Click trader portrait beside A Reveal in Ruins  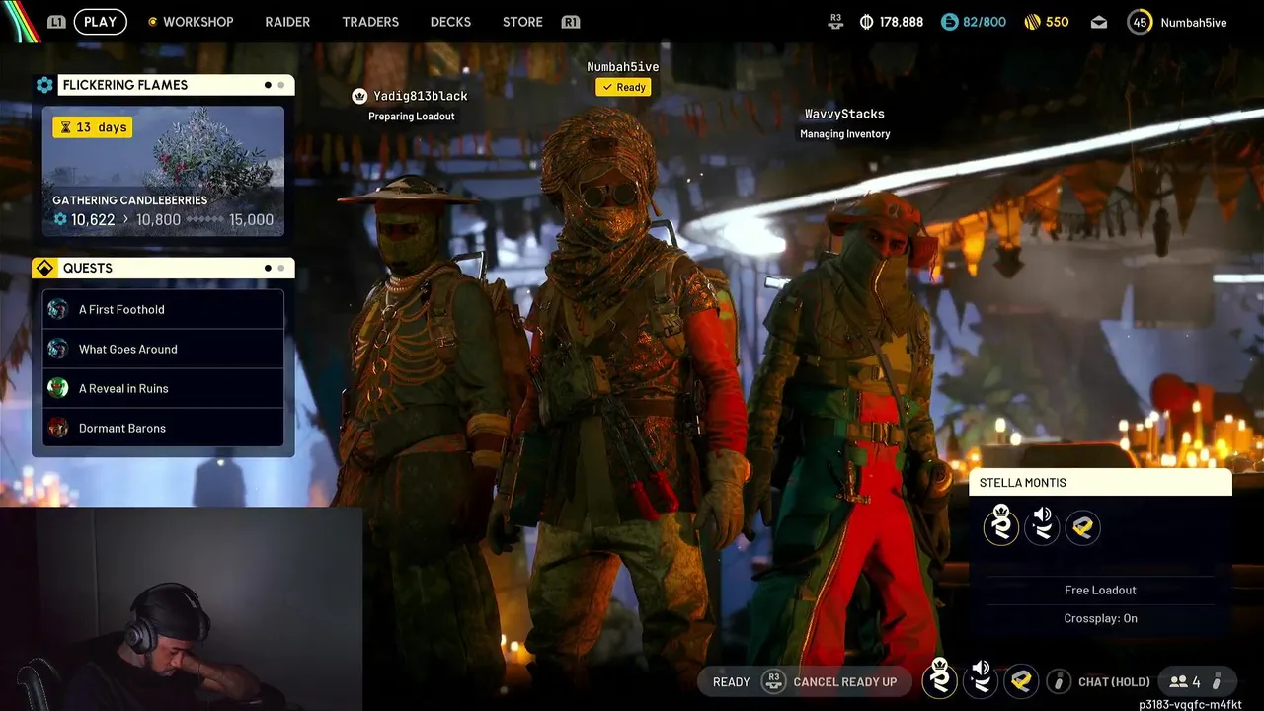[x=58, y=388]
